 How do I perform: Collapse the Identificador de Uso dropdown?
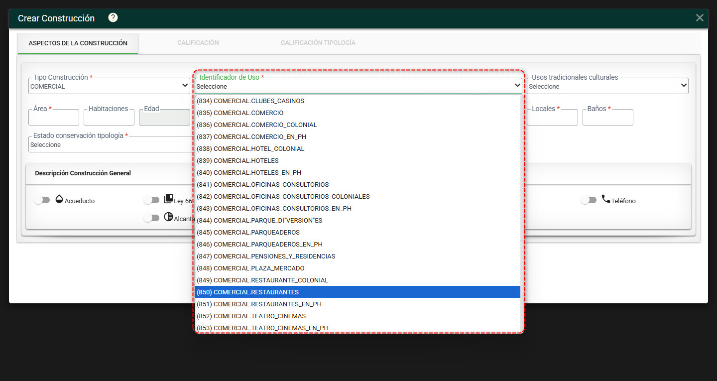[358, 86]
